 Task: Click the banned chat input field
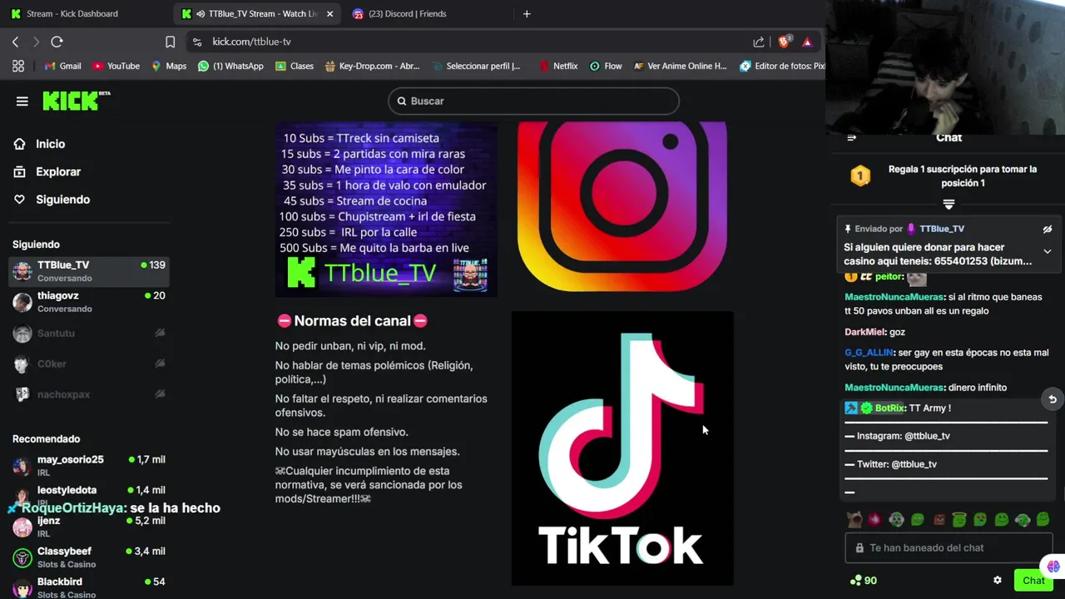948,547
